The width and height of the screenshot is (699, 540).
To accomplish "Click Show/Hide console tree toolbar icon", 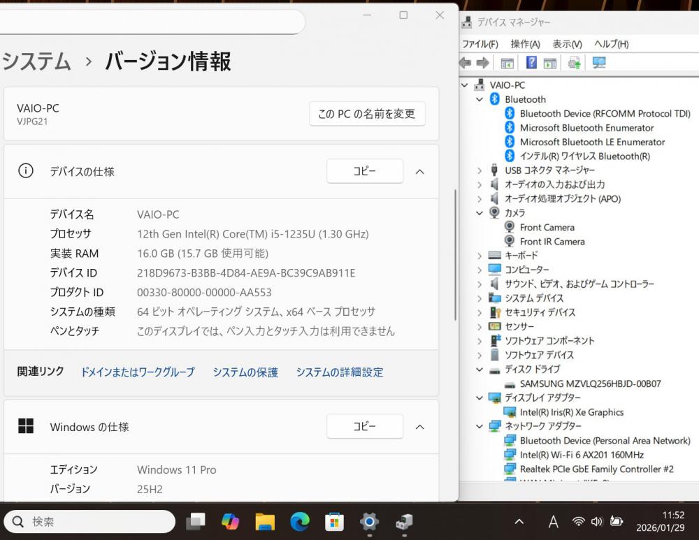I will pyautogui.click(x=507, y=63).
